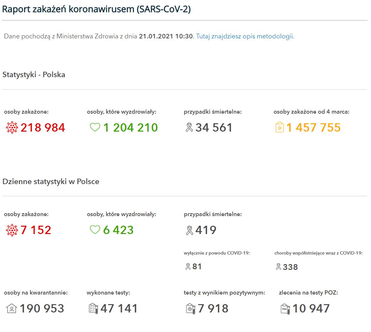Screen dimensions: 371x332
Task: Click the ribbon icon beside 419 deaths
Action: 189,230
